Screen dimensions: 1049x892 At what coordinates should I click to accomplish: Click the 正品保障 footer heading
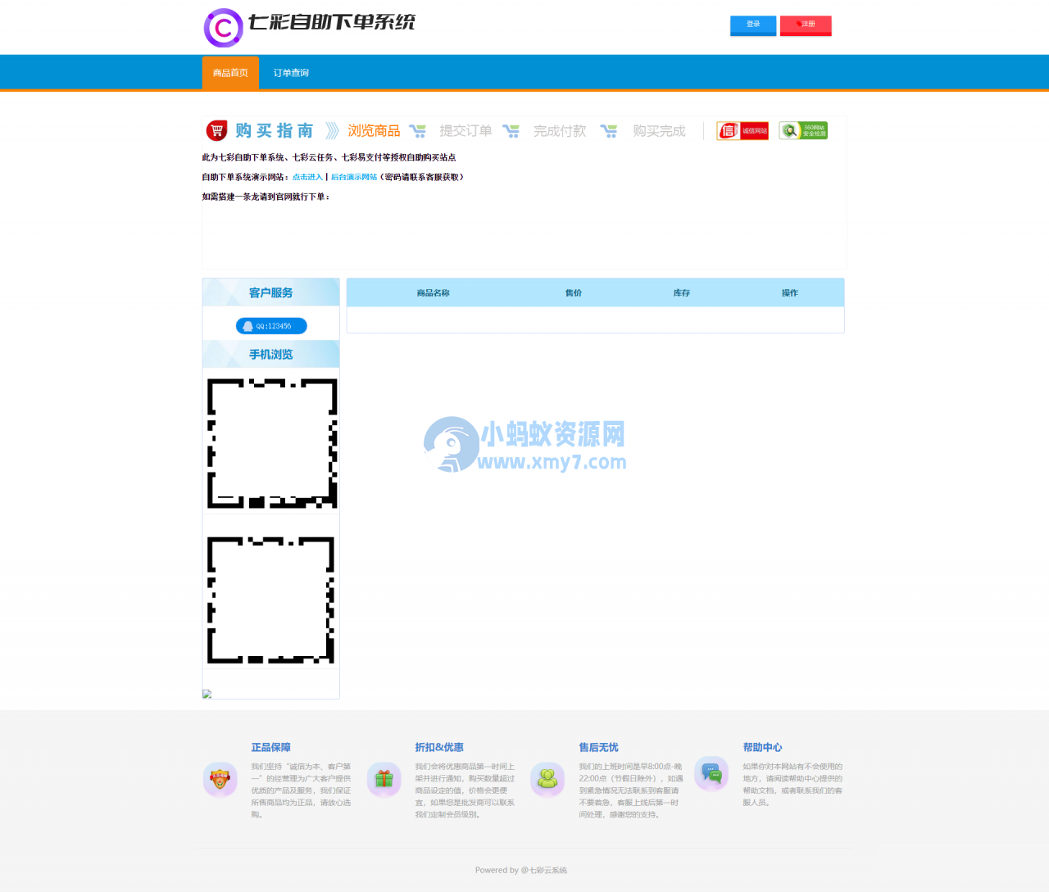coord(270,747)
